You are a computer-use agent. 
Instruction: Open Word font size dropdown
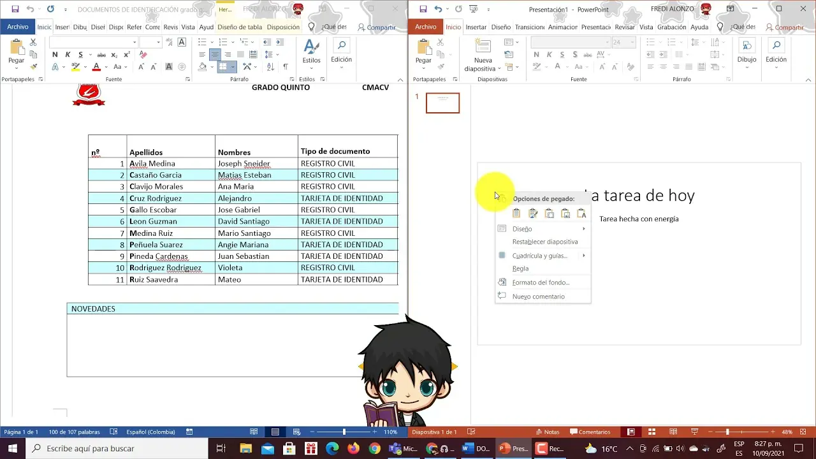pos(159,42)
